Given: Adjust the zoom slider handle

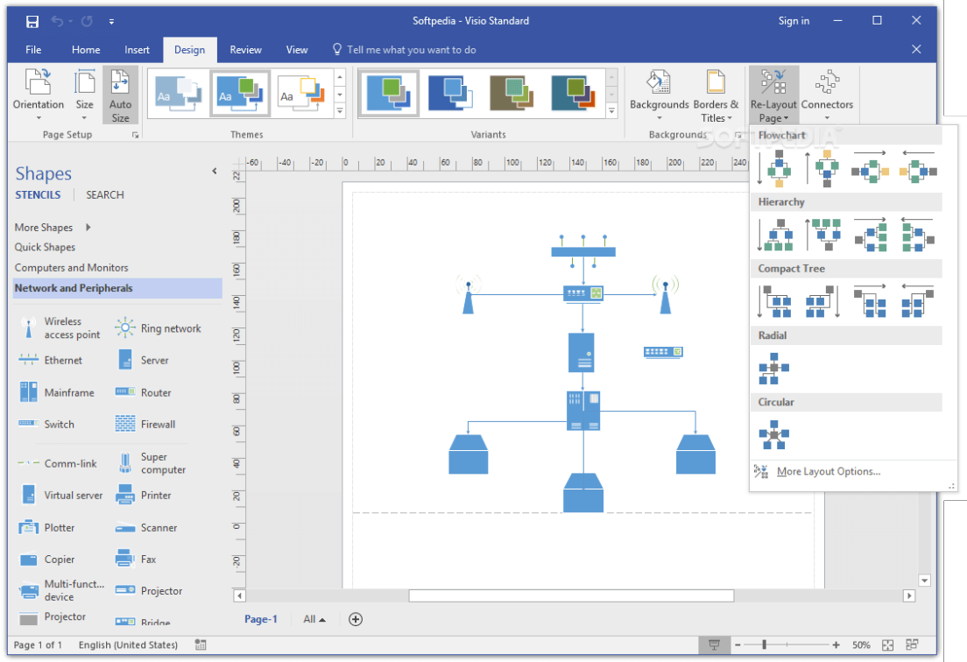Looking at the screenshot, I should [765, 645].
